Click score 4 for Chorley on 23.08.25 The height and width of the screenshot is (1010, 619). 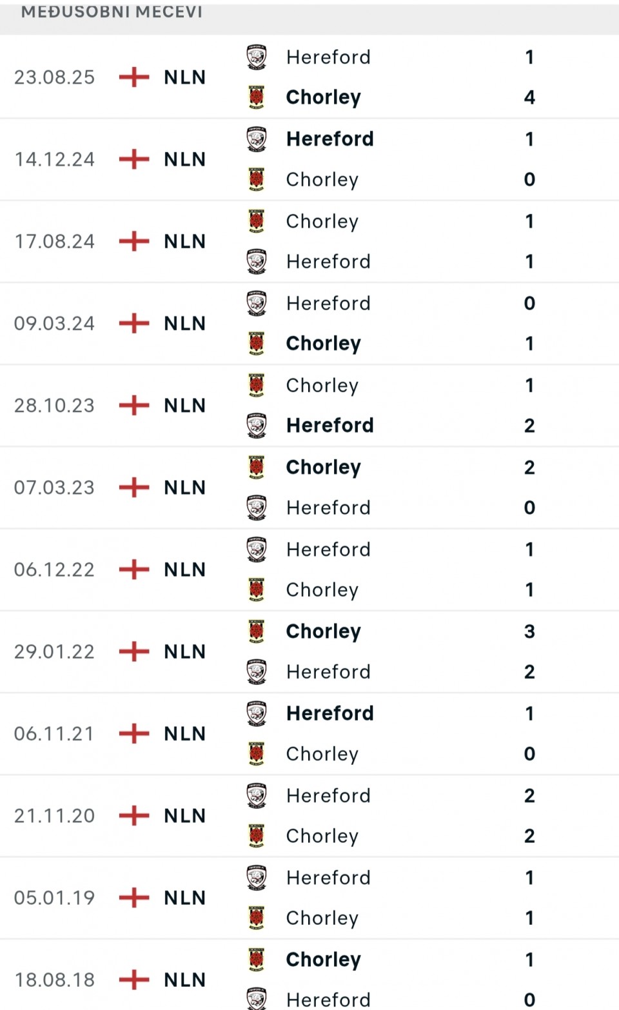click(x=529, y=97)
